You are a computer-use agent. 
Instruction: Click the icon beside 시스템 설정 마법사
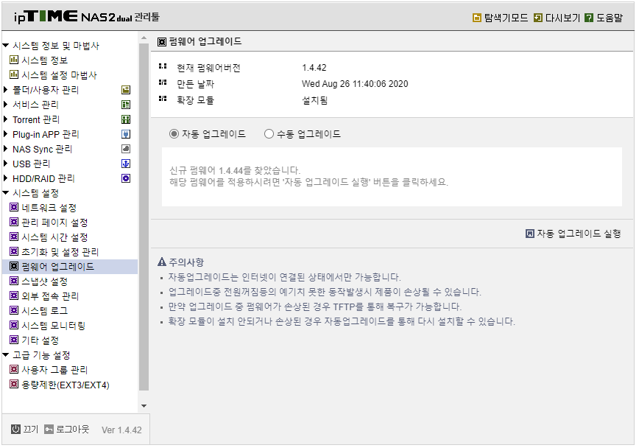(14, 74)
